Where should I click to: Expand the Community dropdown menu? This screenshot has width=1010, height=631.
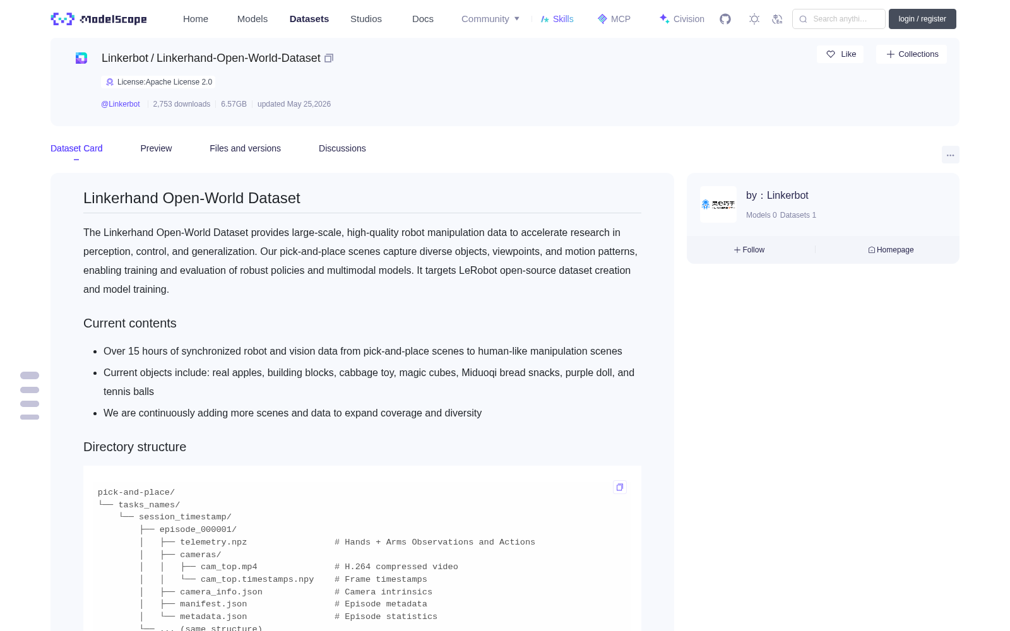coord(490,19)
